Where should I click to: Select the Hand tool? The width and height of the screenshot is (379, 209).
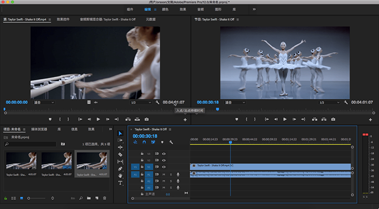[x=120, y=176]
